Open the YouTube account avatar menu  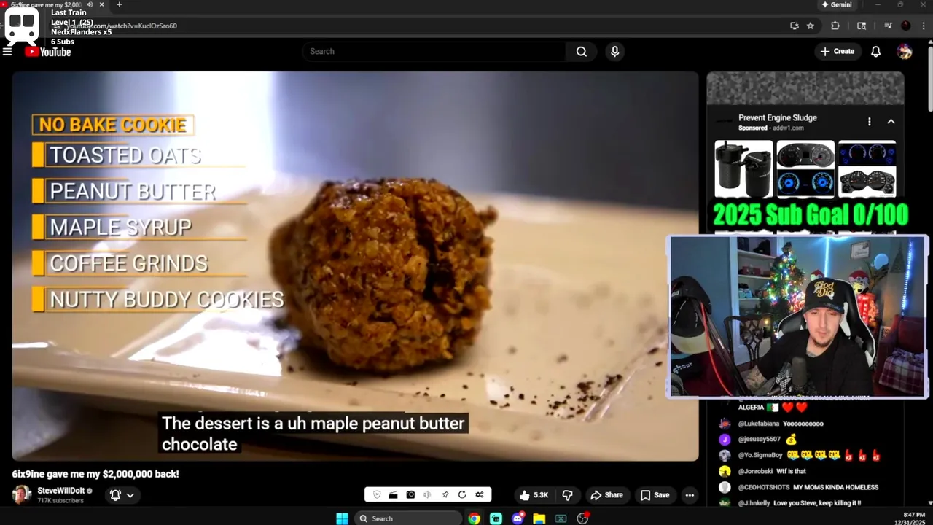pos(905,52)
